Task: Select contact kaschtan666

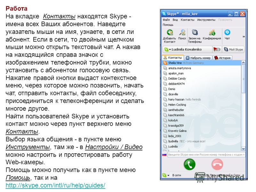Action: 202,115
